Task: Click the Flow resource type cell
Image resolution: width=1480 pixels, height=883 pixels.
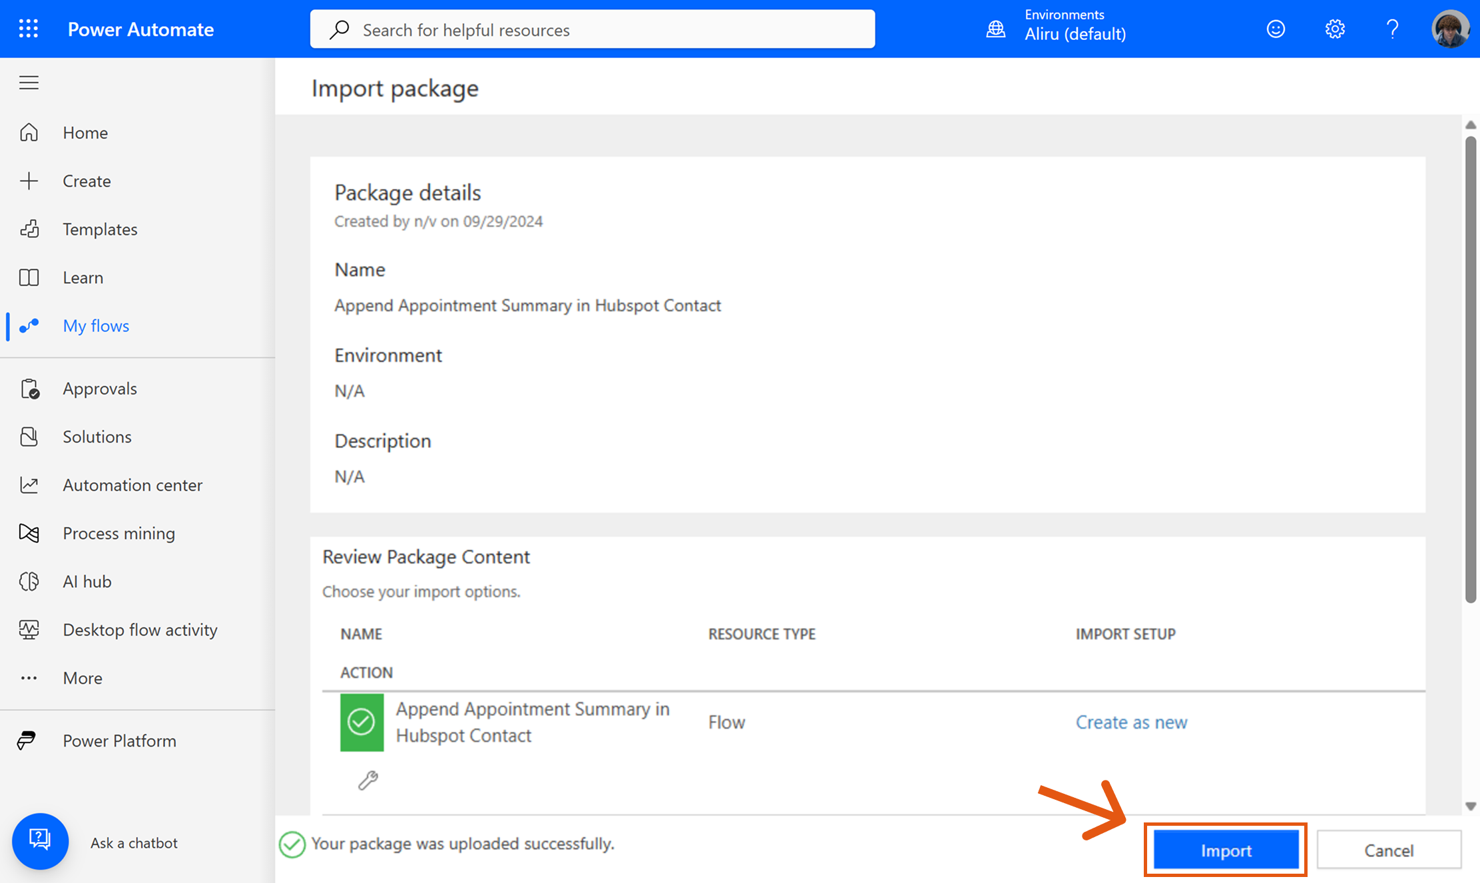Action: click(726, 723)
